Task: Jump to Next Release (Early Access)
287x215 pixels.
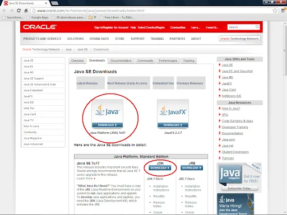Action: coord(128,83)
